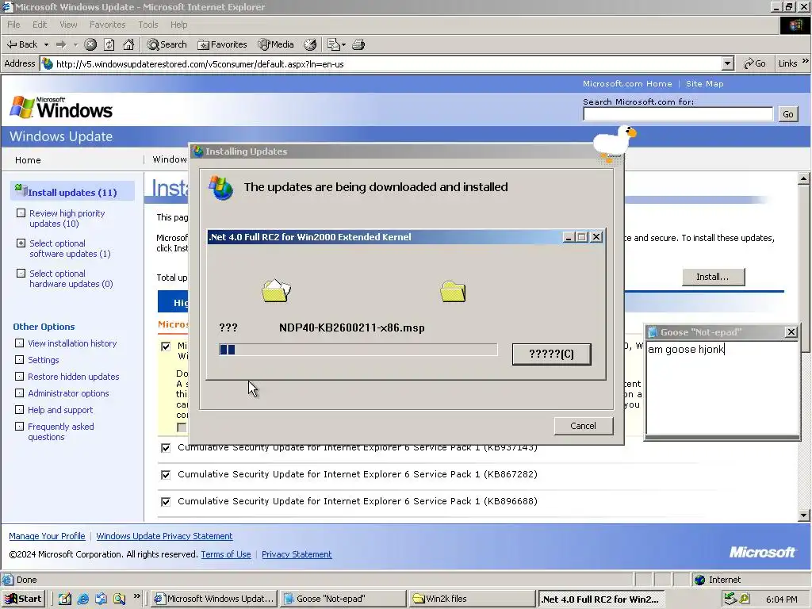Click the page icon in the address bar
Image resolution: width=812 pixels, height=609 pixels.
pos(48,63)
